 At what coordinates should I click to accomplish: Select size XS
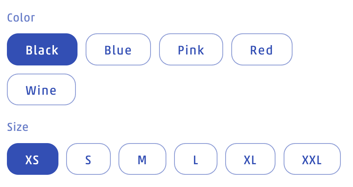point(32,159)
